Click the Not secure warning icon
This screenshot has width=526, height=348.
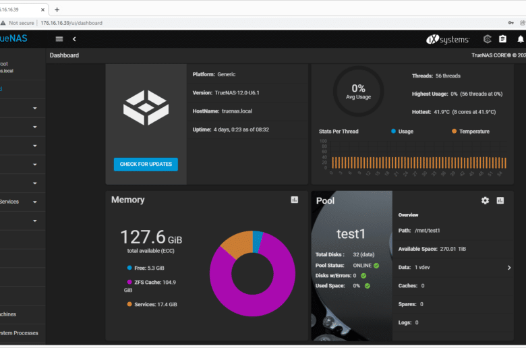pos(3,23)
